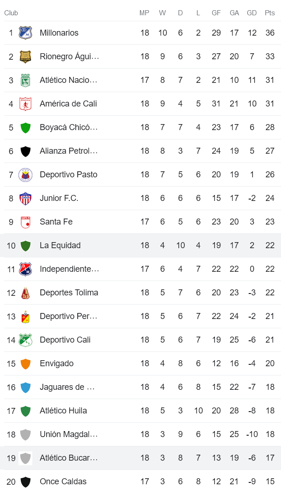
Task: Click the América de Cali badge
Action: pos(27,104)
